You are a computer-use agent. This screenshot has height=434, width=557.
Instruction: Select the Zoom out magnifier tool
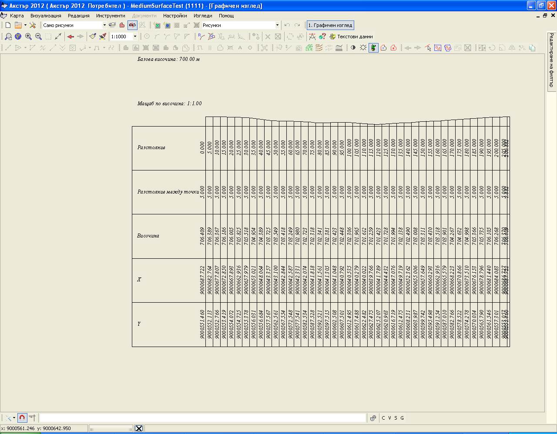pos(38,37)
